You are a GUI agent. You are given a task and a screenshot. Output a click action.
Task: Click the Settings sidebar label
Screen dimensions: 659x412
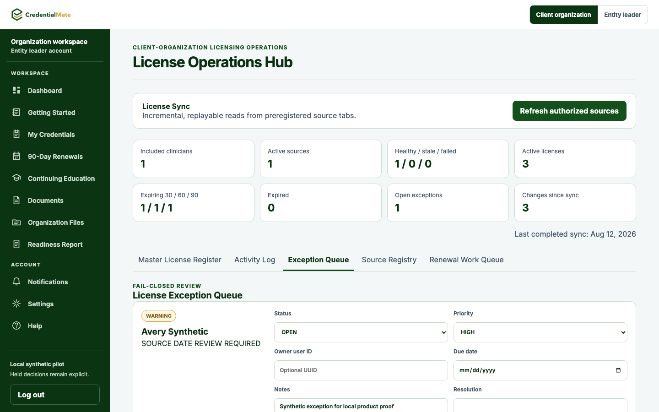(x=41, y=304)
